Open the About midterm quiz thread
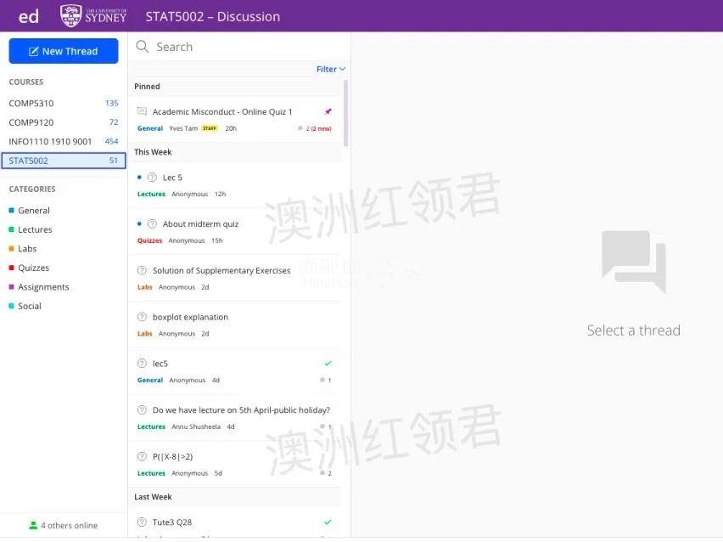 pyautogui.click(x=200, y=224)
